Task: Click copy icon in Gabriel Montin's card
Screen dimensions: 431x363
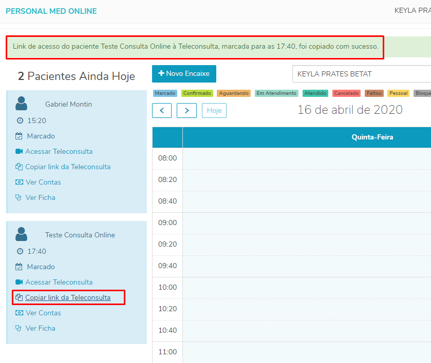Action: [x=19, y=167]
